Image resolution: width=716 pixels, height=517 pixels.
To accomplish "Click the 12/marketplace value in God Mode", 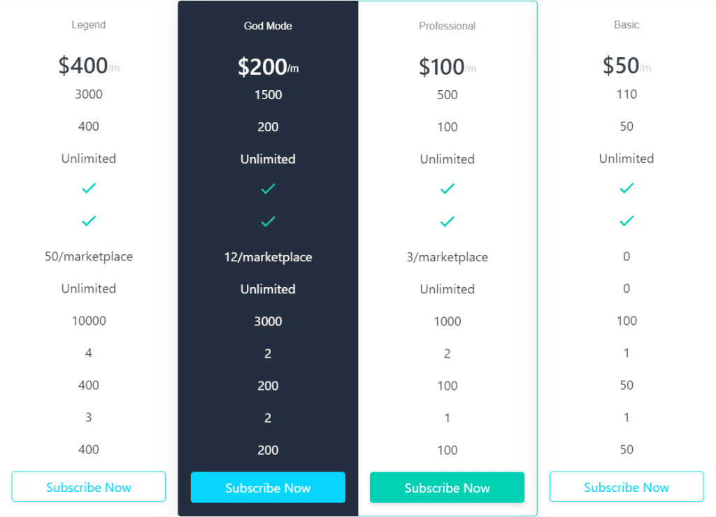I will click(x=268, y=257).
